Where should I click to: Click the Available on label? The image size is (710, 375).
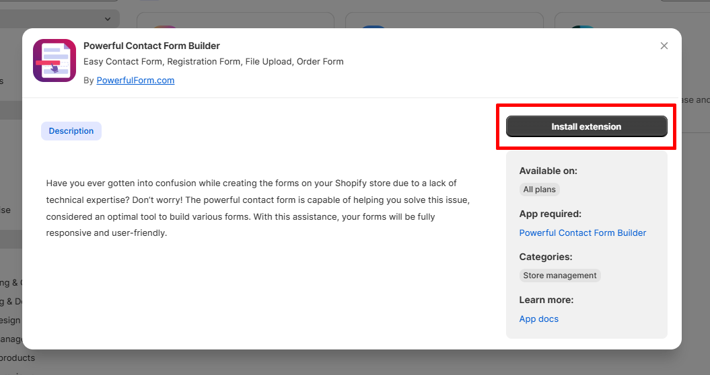[x=548, y=171]
